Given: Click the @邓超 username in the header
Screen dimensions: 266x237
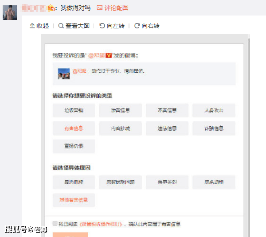Looking at the screenshot, I should (96, 55).
